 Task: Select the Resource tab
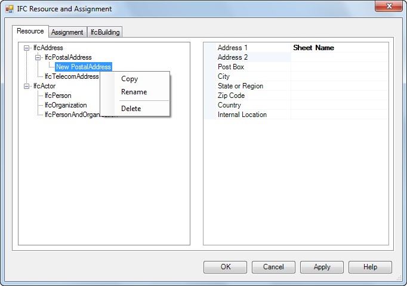pyautogui.click(x=30, y=31)
